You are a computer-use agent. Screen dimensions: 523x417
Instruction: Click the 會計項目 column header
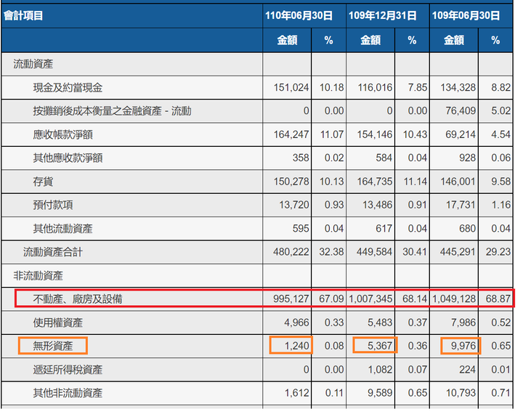[23, 16]
